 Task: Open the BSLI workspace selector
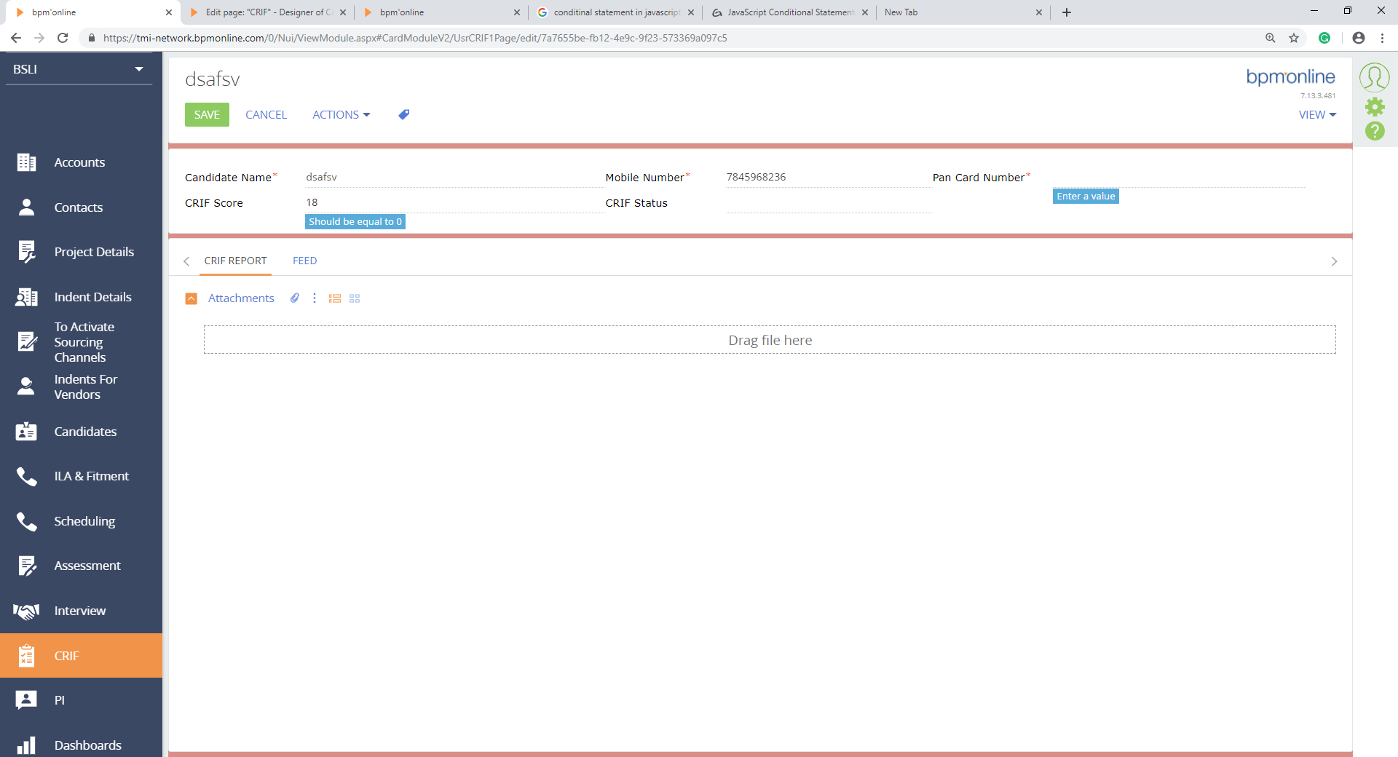(78, 68)
